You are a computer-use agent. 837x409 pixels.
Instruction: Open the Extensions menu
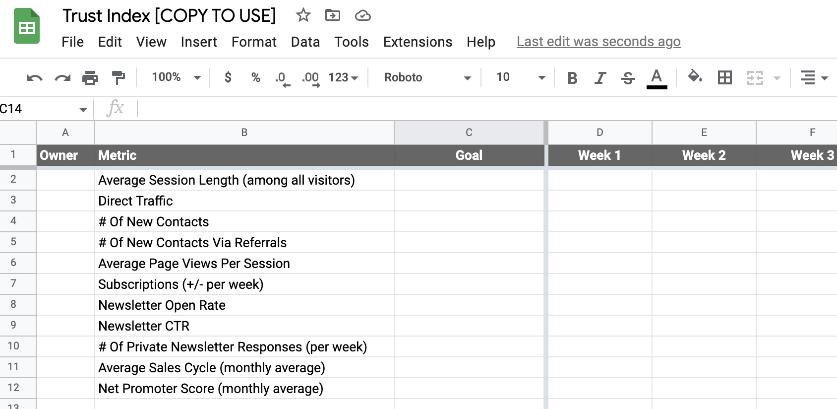click(x=418, y=42)
